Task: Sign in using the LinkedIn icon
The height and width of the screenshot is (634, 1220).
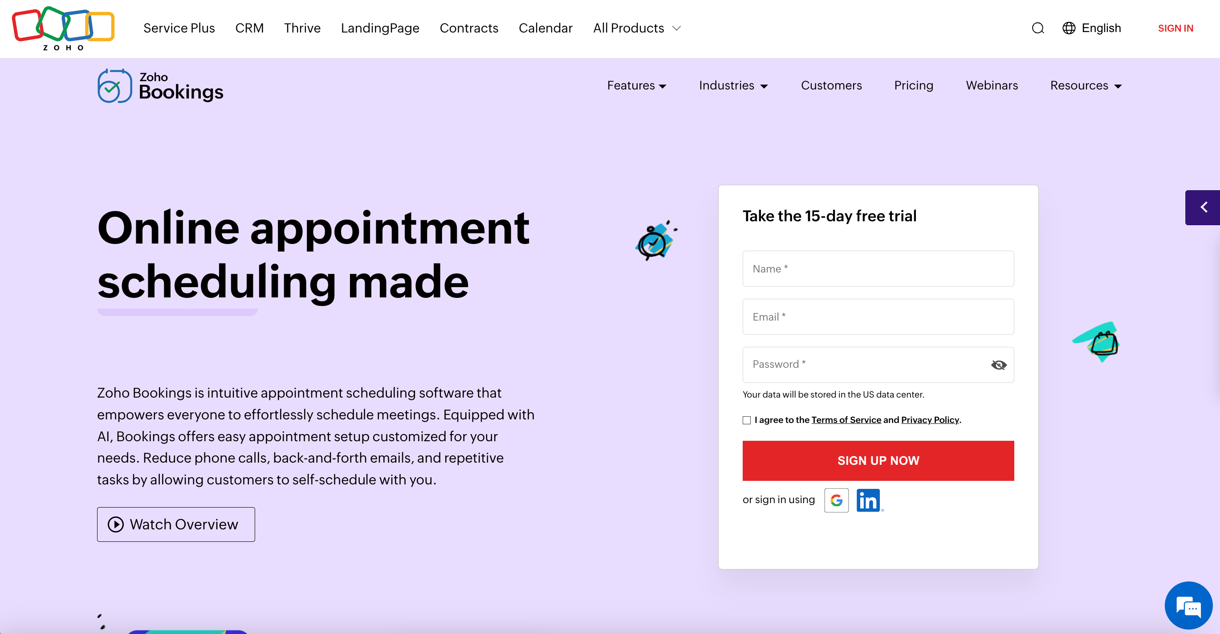Action: pos(869,500)
